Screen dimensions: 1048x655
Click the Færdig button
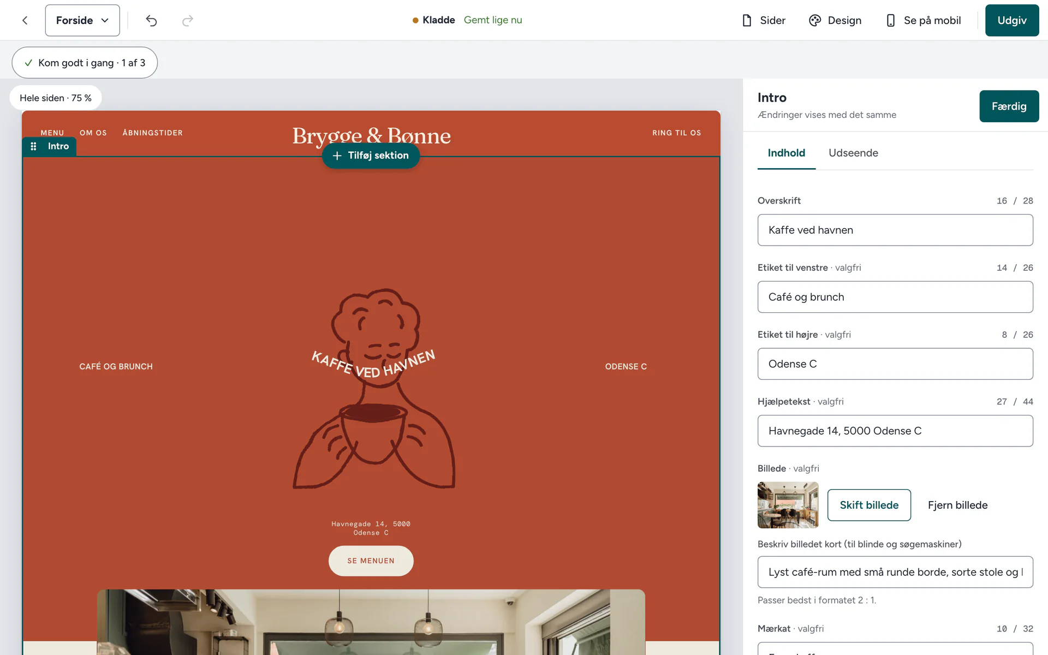(1009, 106)
